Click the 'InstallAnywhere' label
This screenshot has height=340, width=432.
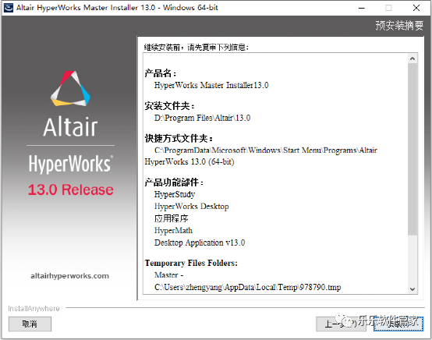pyautogui.click(x=34, y=309)
